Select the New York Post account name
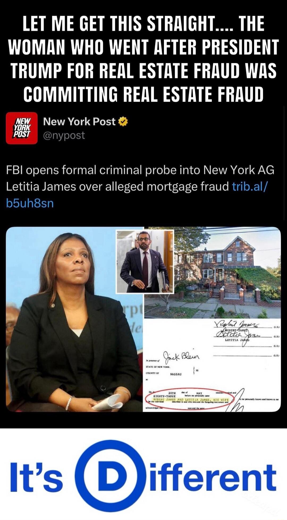 pos(79,121)
